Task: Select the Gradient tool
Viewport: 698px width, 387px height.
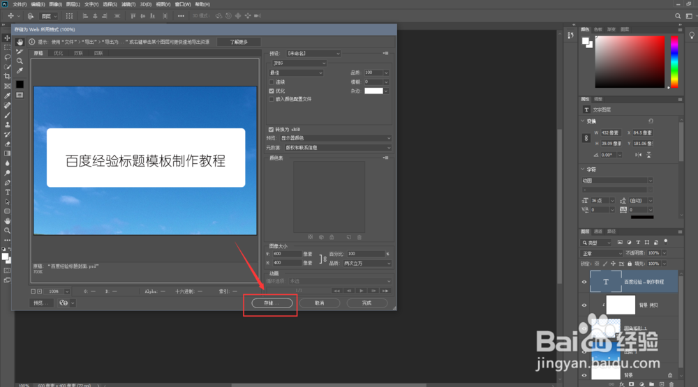Action: click(7, 153)
